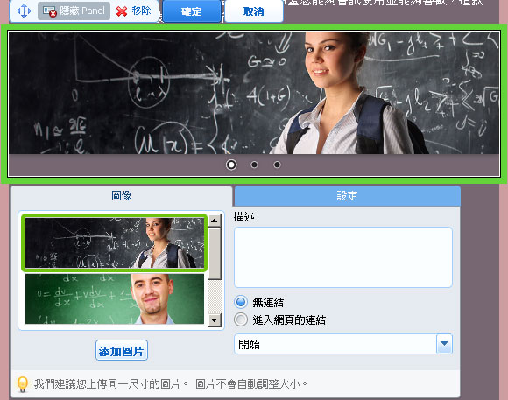
Task: Switch to the 圖像 tab
Action: (121, 196)
